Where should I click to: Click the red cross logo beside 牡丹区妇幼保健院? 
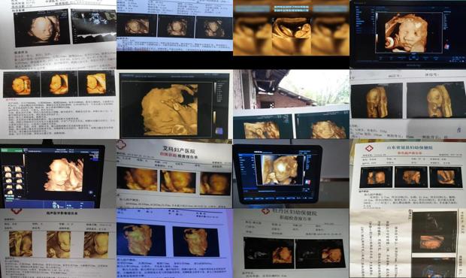(265, 212)
